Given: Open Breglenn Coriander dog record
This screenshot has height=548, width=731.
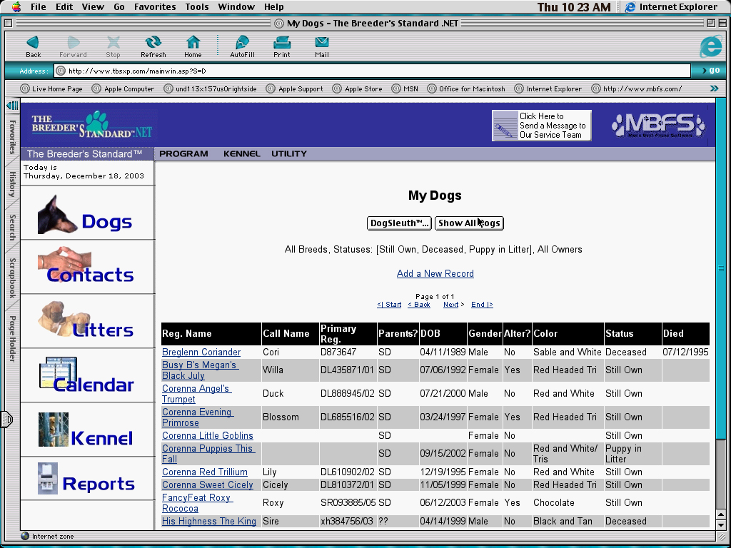Looking at the screenshot, I should click(x=201, y=352).
